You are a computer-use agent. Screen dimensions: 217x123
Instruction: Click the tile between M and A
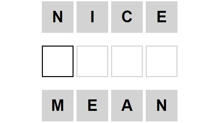[x=92, y=106]
